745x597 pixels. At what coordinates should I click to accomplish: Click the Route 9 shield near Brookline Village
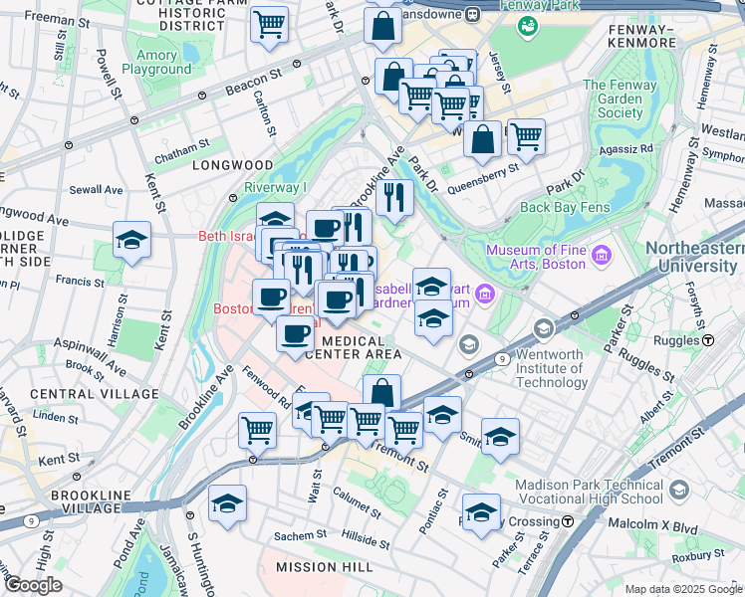31,521
